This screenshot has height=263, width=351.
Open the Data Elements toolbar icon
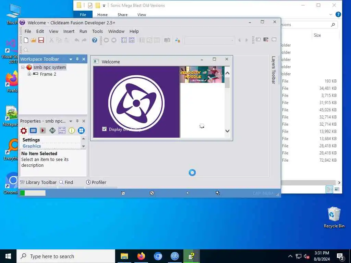tap(167, 40)
